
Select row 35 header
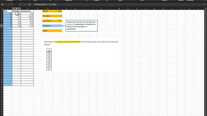click(x=2, y=94)
